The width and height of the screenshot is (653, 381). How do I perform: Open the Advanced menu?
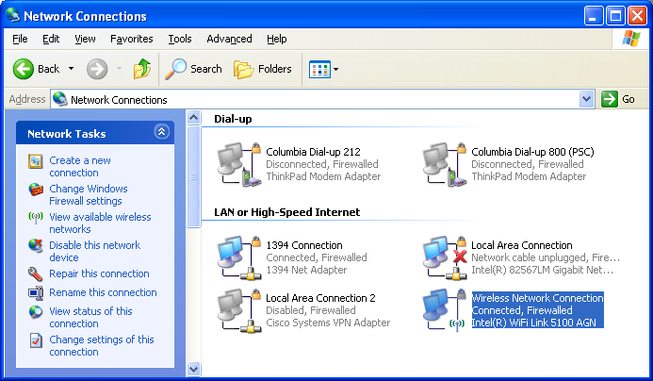pyautogui.click(x=230, y=39)
